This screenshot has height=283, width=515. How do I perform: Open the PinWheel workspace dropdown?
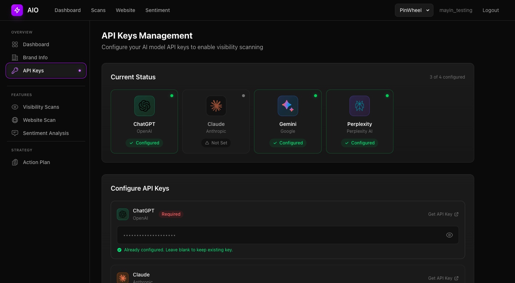coord(414,10)
